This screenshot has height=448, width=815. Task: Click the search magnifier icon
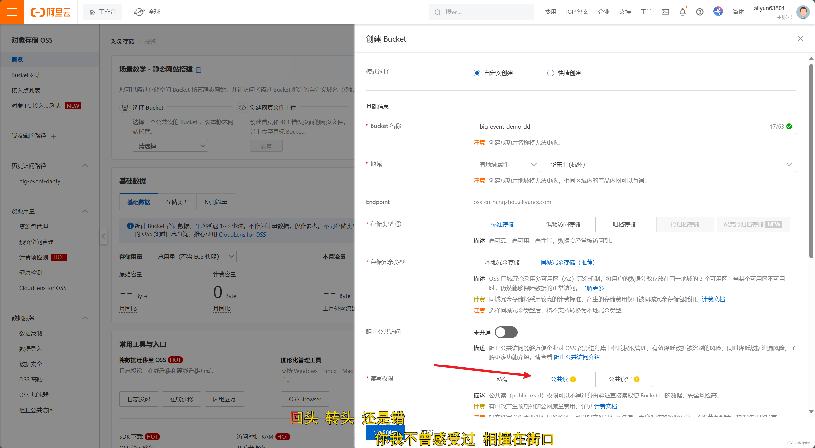(437, 12)
